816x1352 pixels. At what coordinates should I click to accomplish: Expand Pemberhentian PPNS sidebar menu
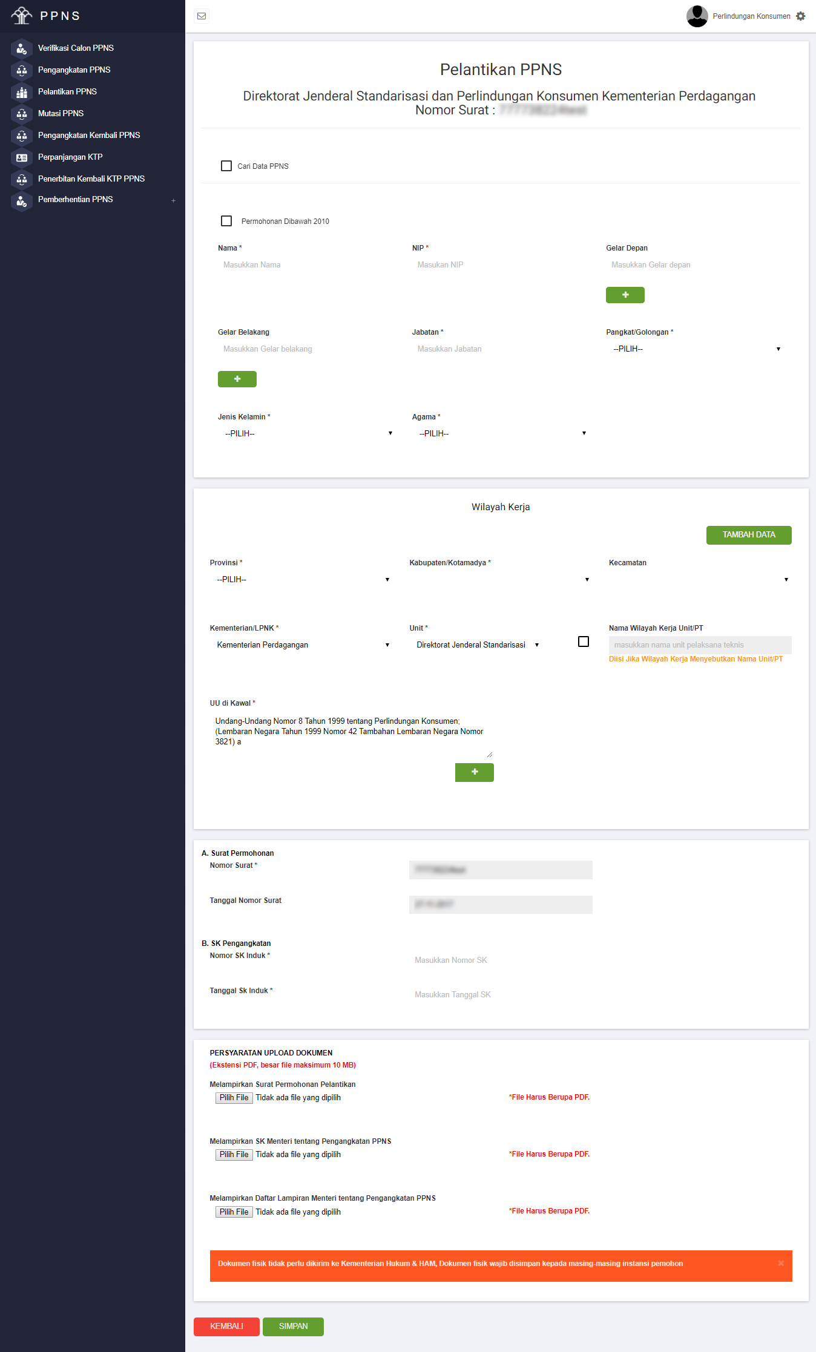pos(173,200)
